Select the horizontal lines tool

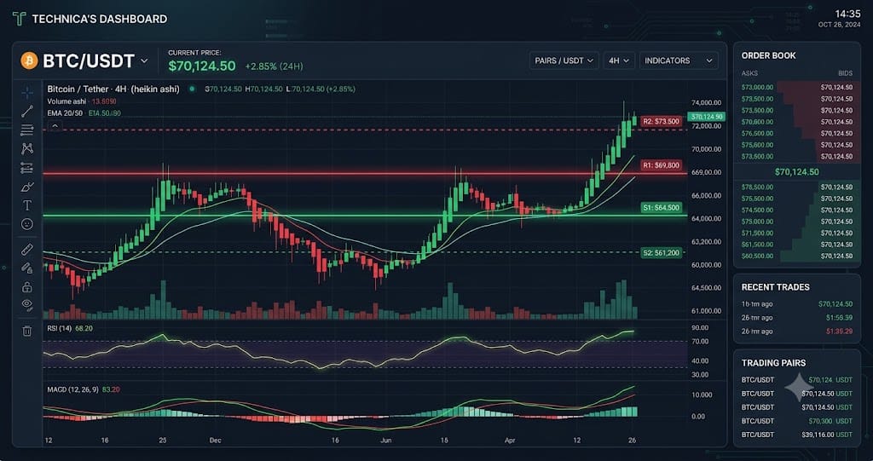click(26, 130)
